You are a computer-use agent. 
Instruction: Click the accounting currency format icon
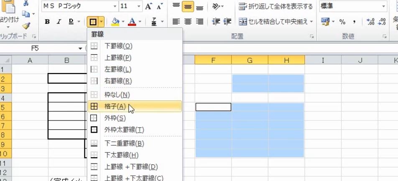pyautogui.click(x=325, y=22)
